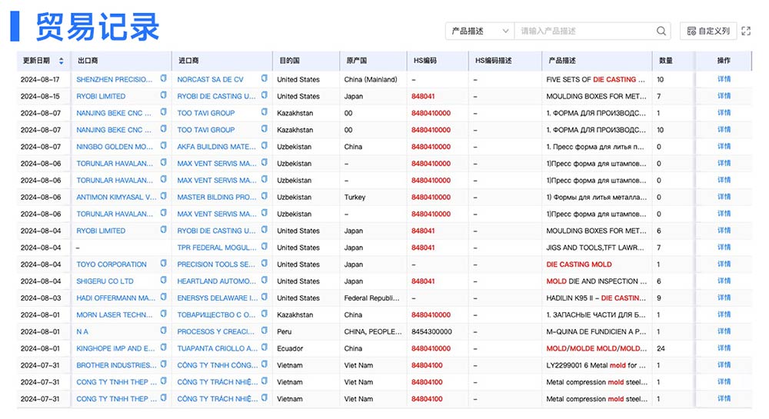Copy icon next to TOYO CORPORATION
769x419 pixels.
tap(163, 263)
